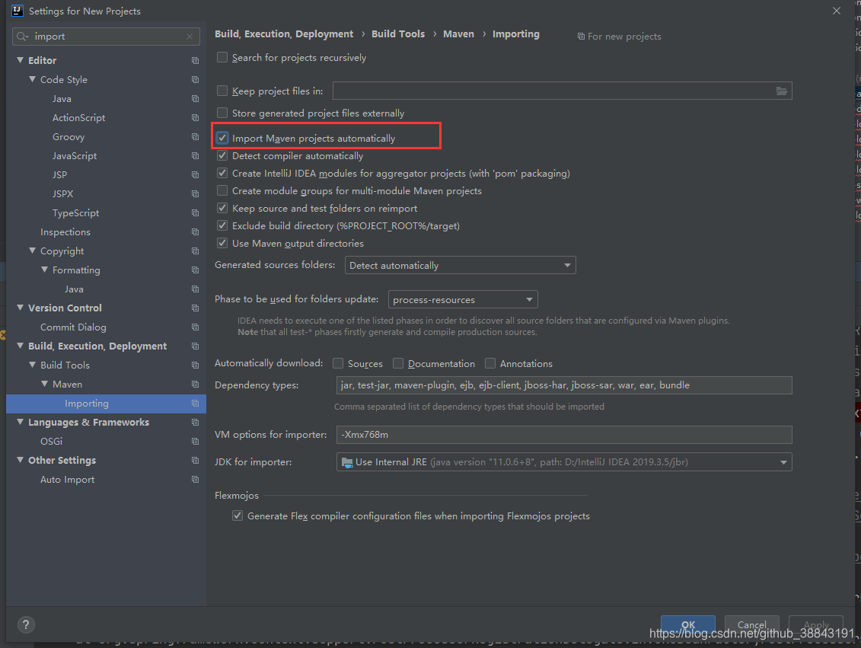Click the project-level icon beside Groovy
Viewport: 861px width, 648px height.
click(195, 137)
